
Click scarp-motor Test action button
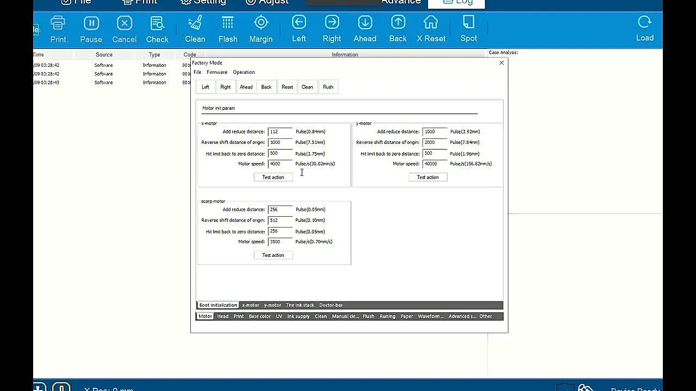click(x=273, y=255)
